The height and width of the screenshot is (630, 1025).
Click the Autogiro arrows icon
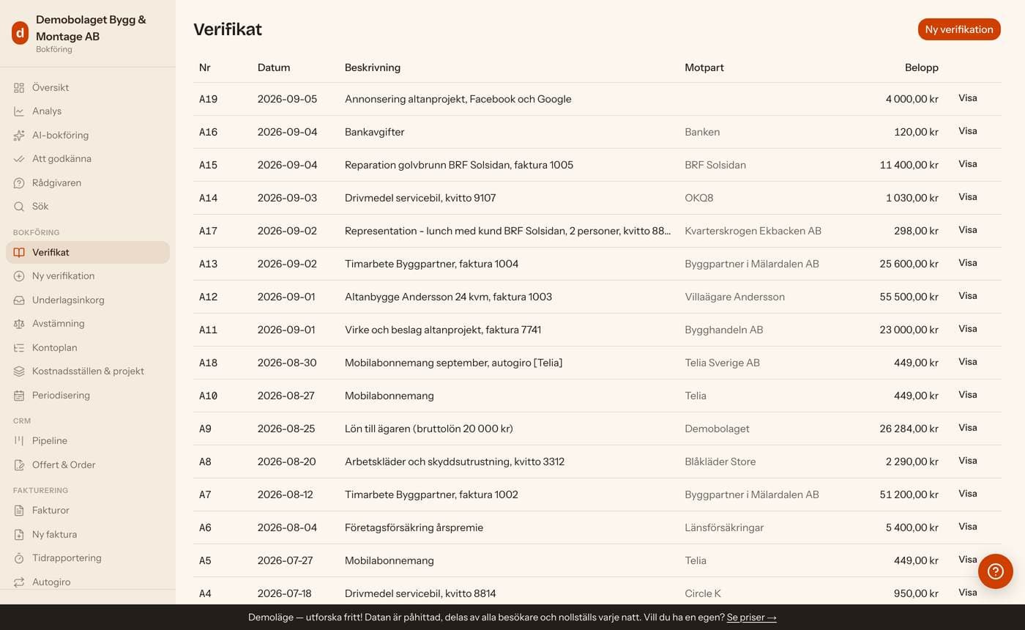tap(19, 582)
